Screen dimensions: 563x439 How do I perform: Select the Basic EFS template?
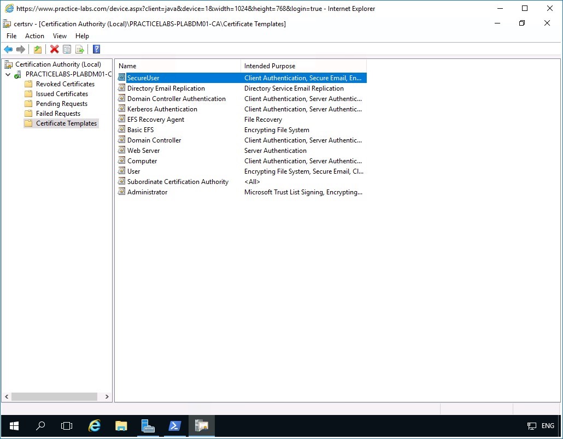click(x=140, y=130)
